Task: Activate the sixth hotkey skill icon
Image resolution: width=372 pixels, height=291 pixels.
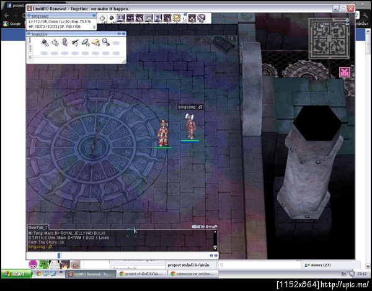Action: point(149,18)
